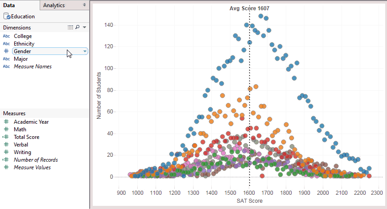Select the Number of Records measure
The image size is (387, 209).
coord(36,160)
